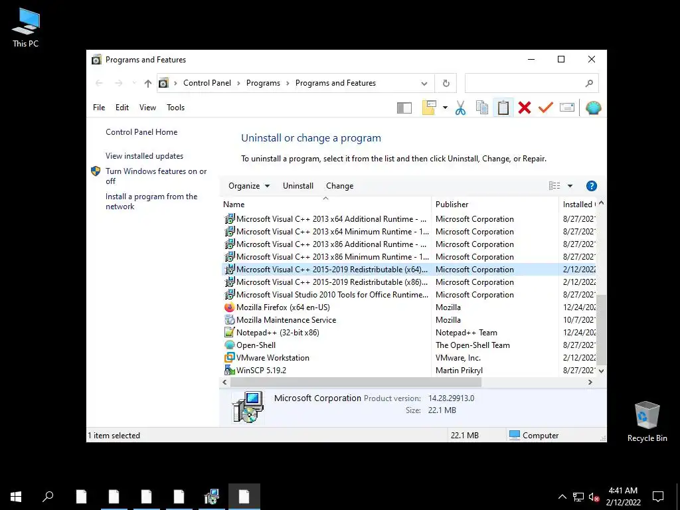Open the recent locations dropdown chevron

click(x=134, y=83)
